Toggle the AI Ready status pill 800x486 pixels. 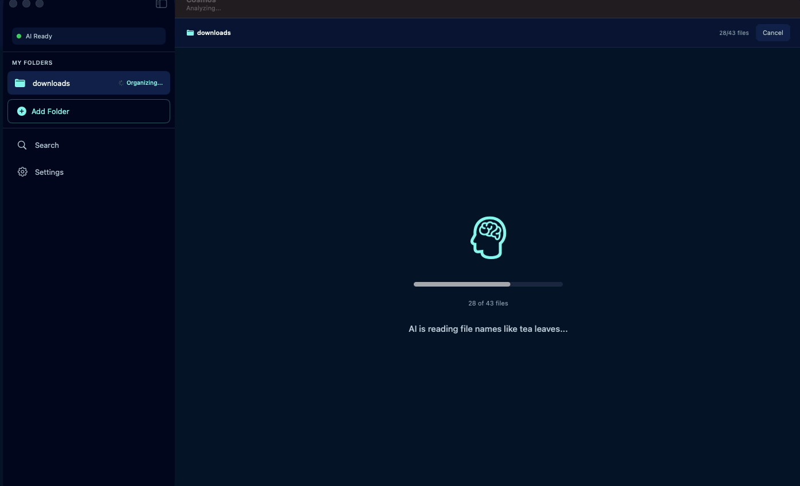click(x=88, y=36)
